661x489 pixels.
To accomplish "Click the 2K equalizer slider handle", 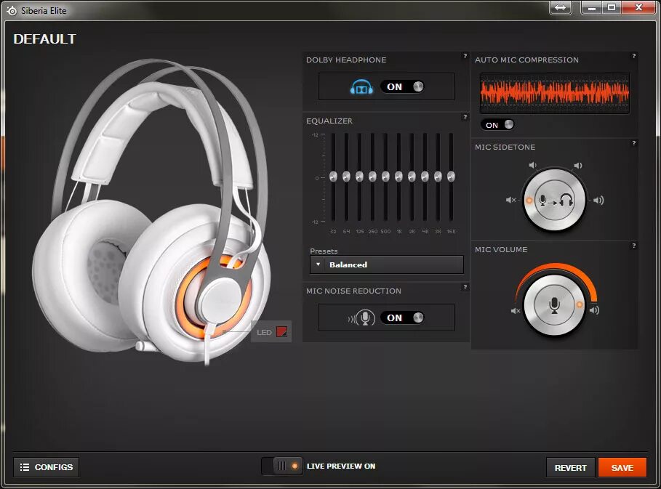I will 412,177.
